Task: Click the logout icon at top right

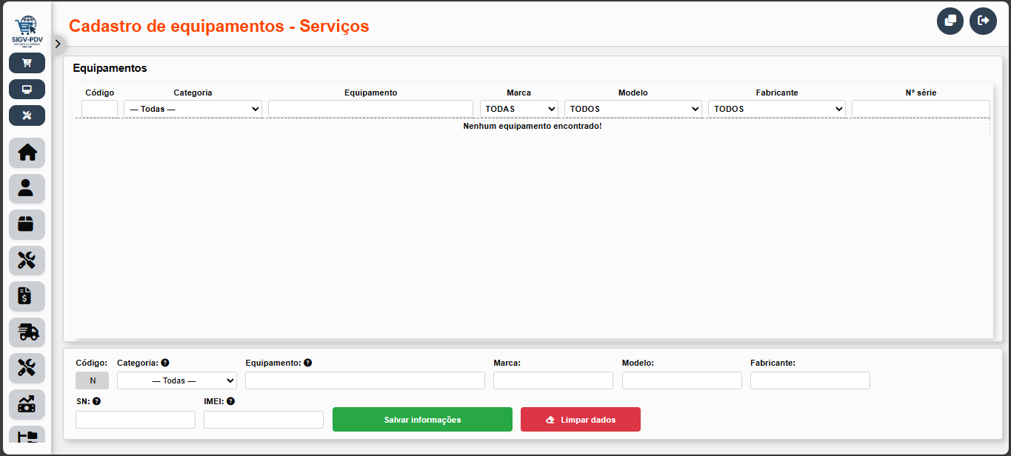Action: (983, 21)
